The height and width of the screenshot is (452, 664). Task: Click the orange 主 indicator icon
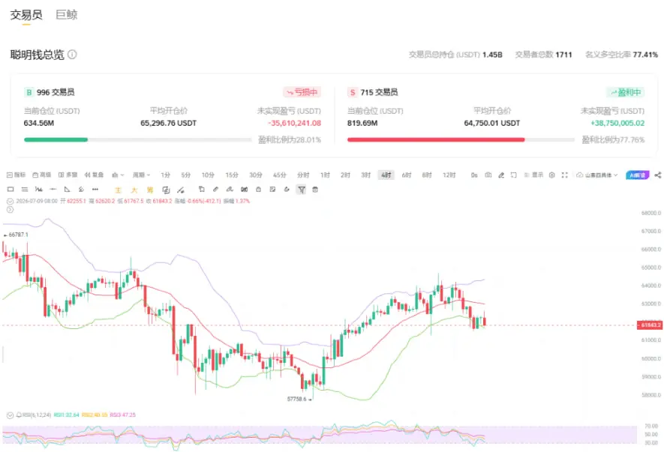click(118, 190)
